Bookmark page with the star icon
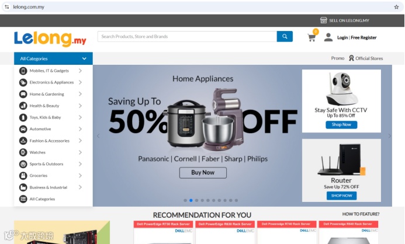Screen dimensions: 405x244 coord(396,7)
